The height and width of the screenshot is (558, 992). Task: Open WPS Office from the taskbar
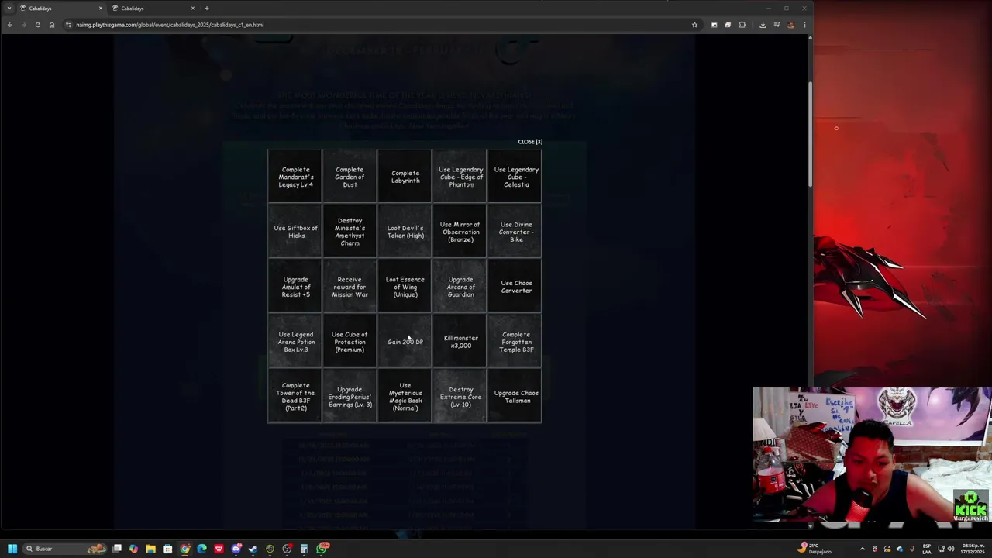[219, 549]
